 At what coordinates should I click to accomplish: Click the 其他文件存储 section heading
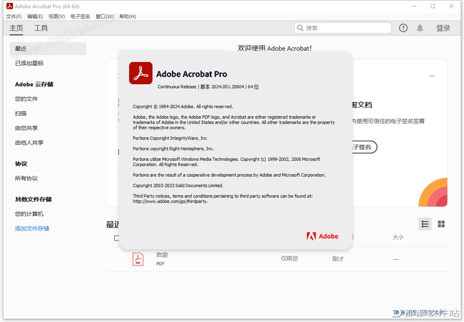click(x=33, y=199)
